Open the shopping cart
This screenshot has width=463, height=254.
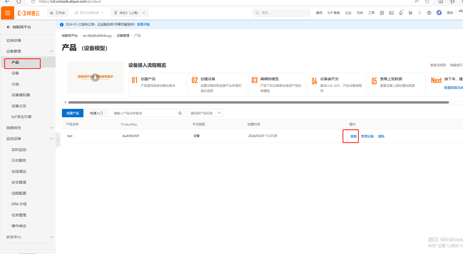(410, 13)
